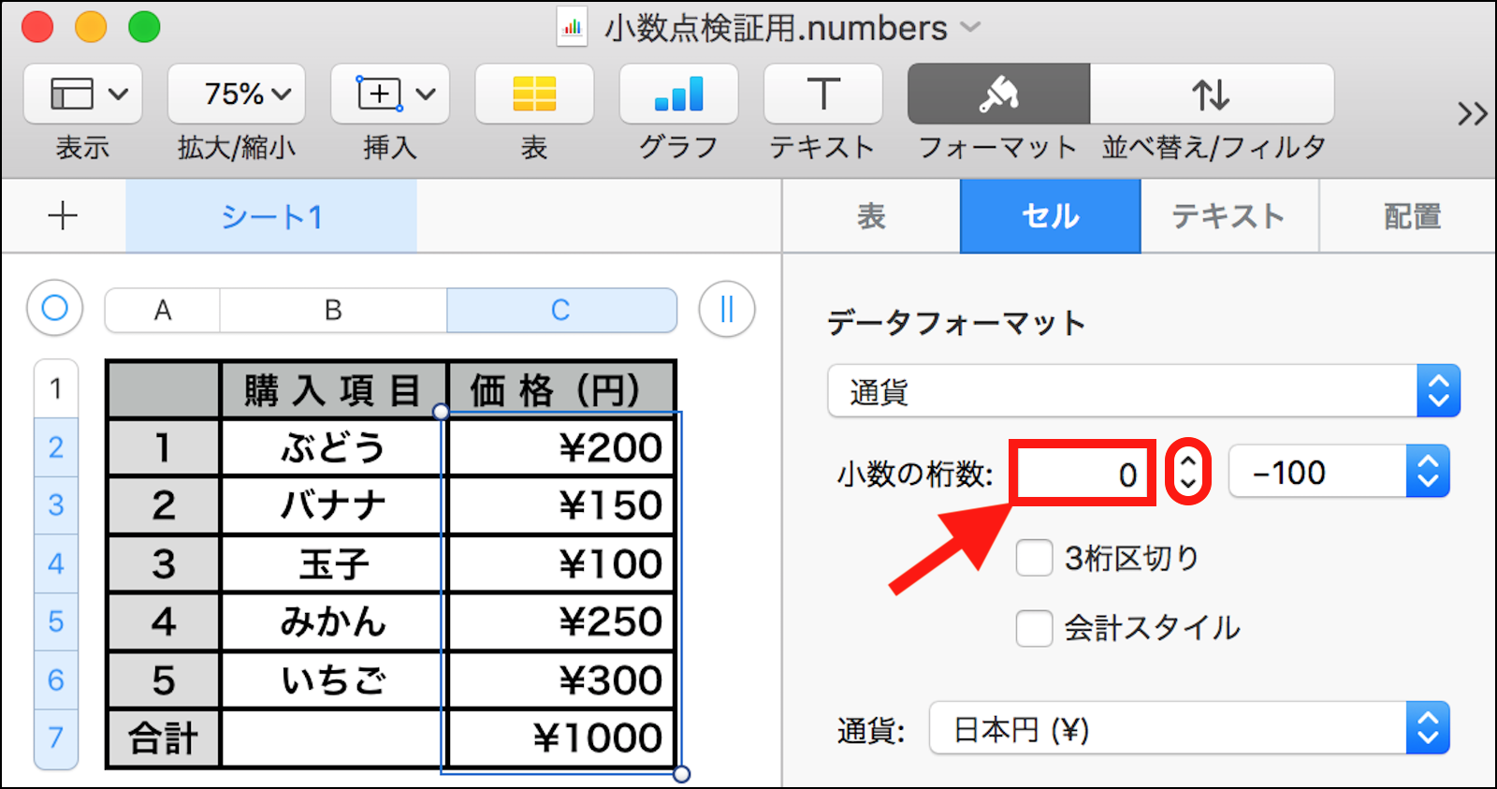1497x789 pixels.
Task: Select row 5 header
Action: coord(56,621)
